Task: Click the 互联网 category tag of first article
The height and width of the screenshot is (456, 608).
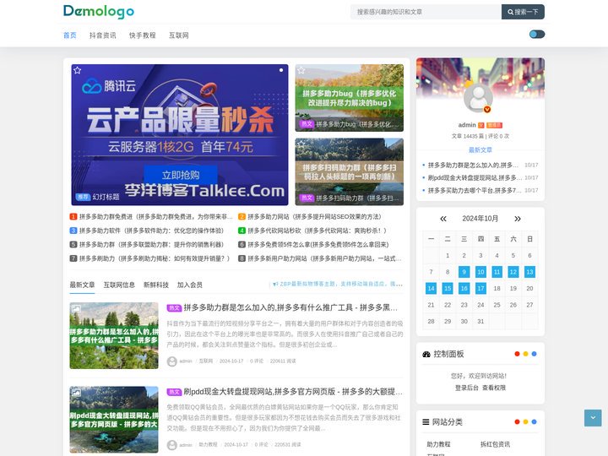Action: pos(206,361)
